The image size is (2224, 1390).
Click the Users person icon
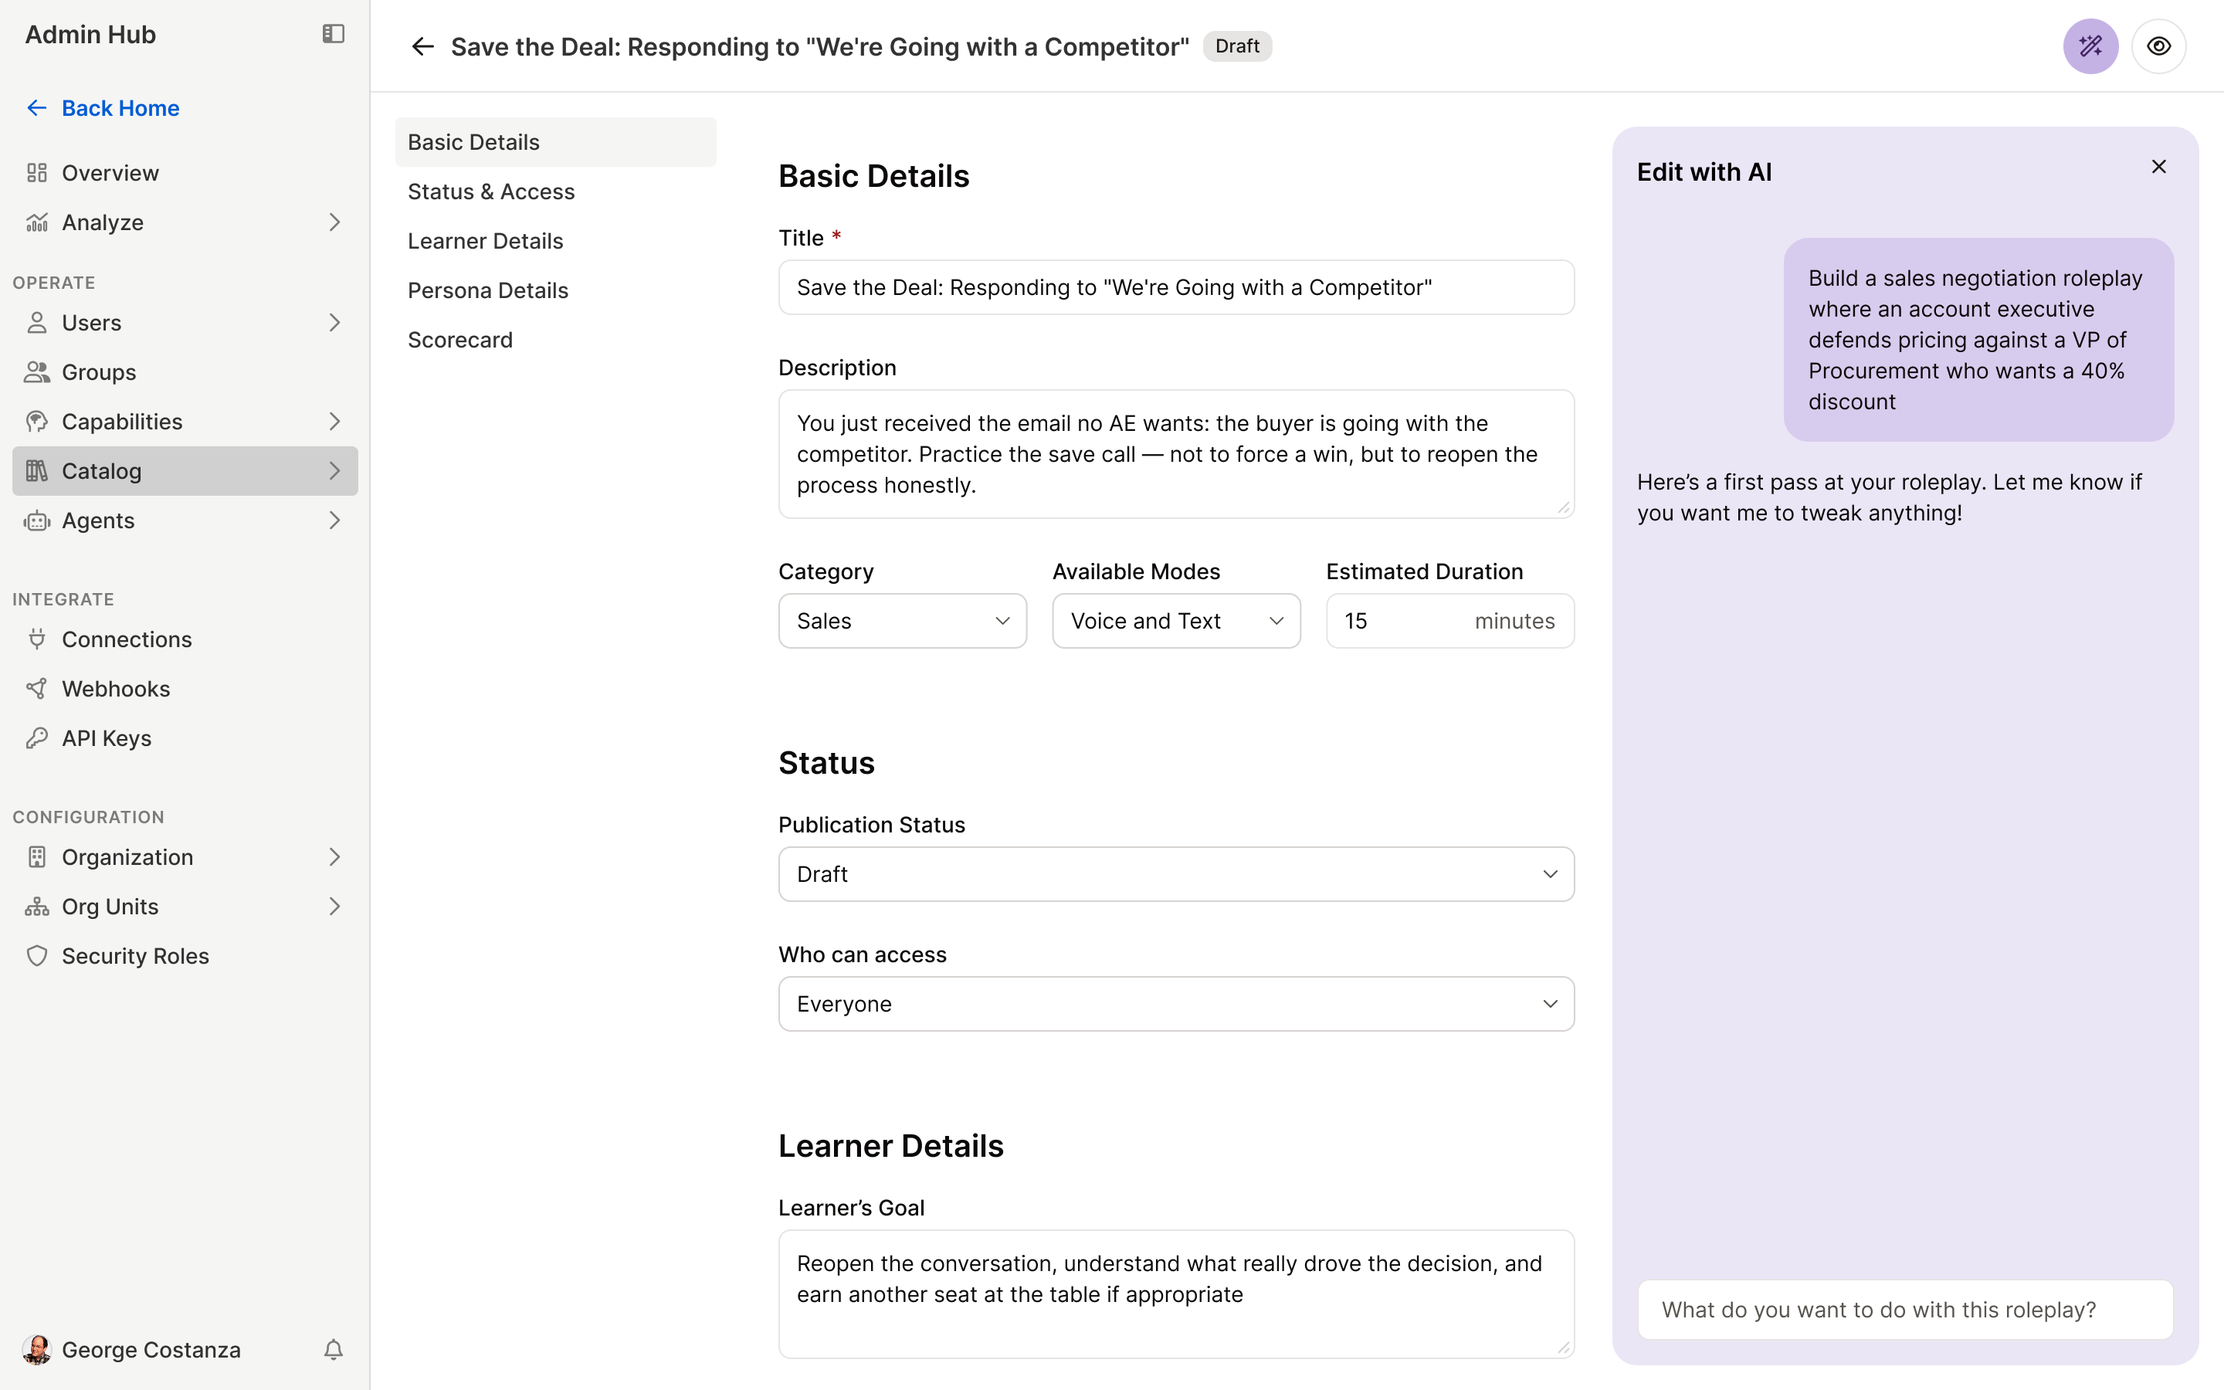[x=37, y=323]
